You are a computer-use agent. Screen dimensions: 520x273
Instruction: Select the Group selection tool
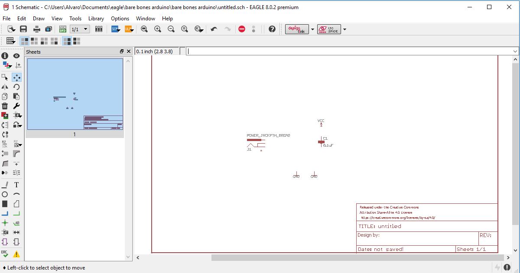[x=5, y=77]
